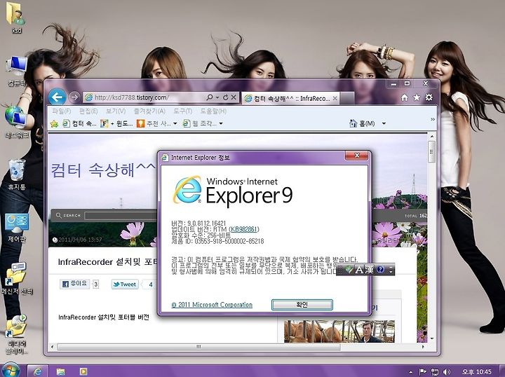Open the © 2011 Microsoft Corporation link
This screenshot has height=377, width=505.
click(212, 305)
